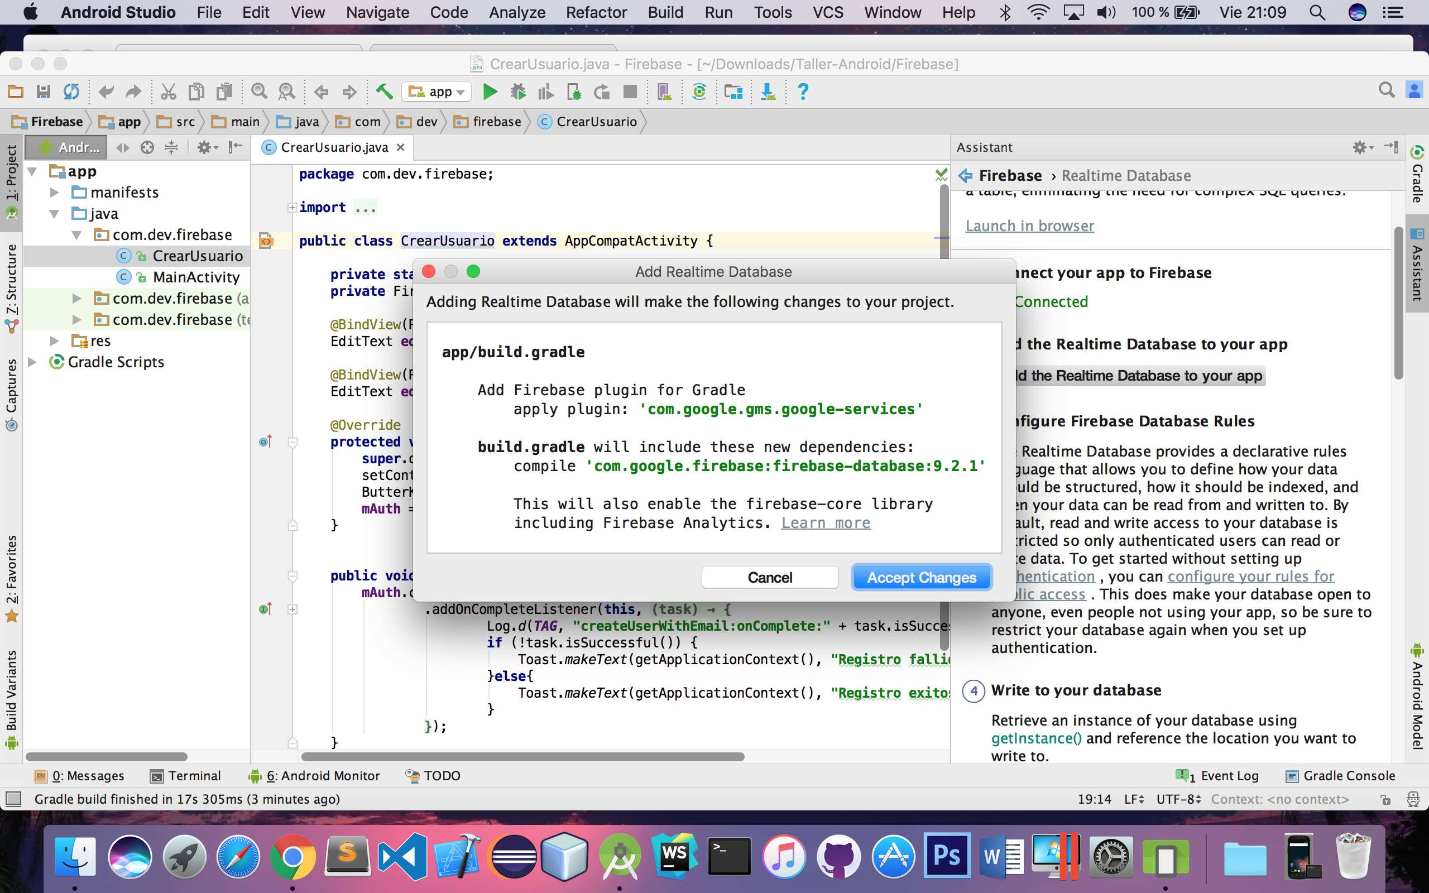Screen dimensions: 1429x893
Task: Open the Learn more link
Action: point(825,523)
